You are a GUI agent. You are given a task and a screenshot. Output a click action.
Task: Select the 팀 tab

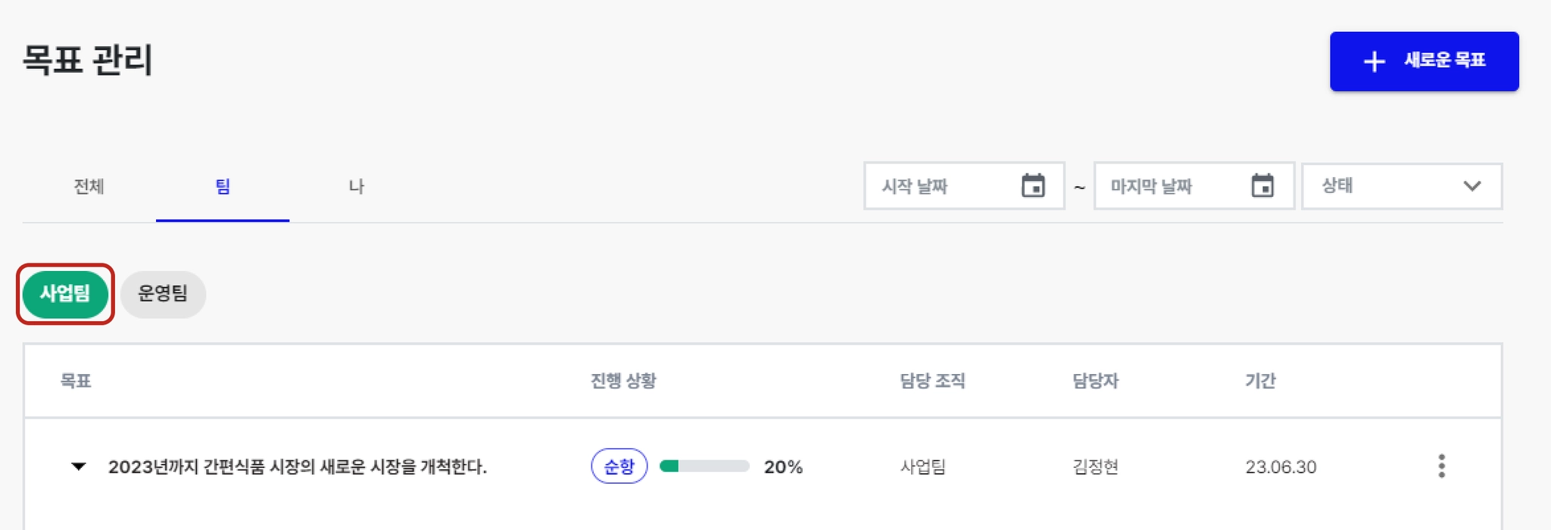(223, 186)
